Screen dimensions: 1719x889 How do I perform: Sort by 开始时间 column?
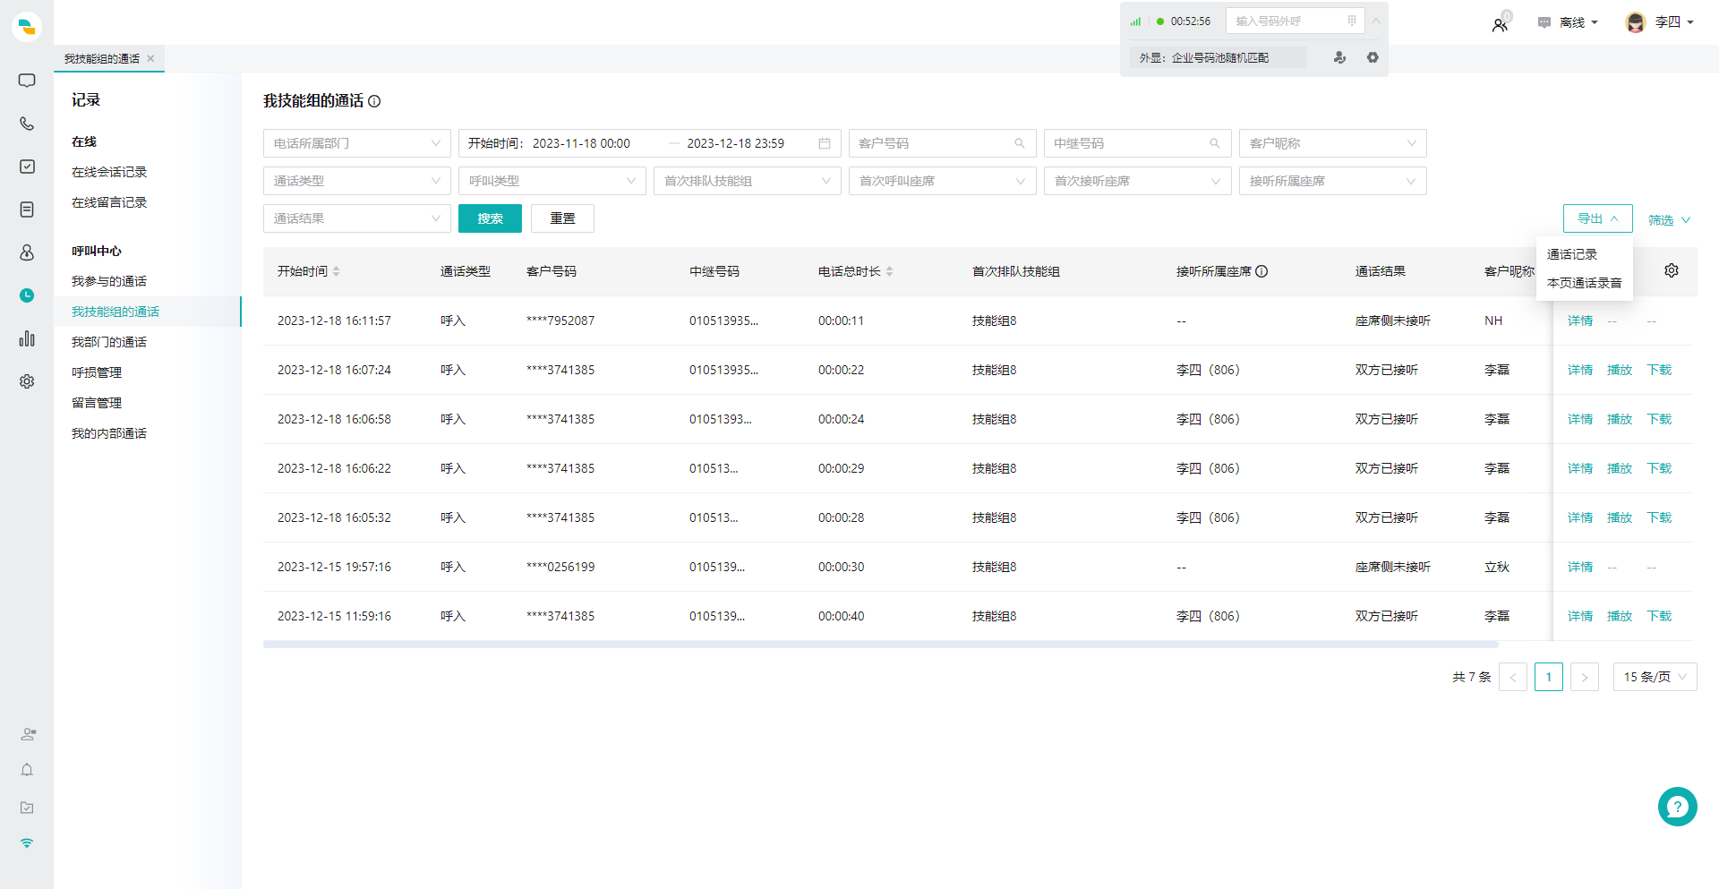336,271
